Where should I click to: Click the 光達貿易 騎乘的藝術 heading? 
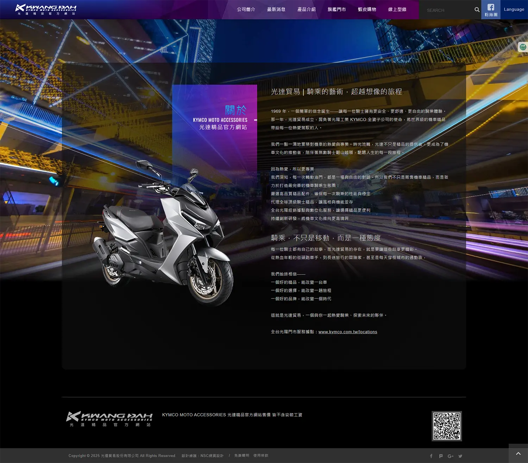coord(336,91)
